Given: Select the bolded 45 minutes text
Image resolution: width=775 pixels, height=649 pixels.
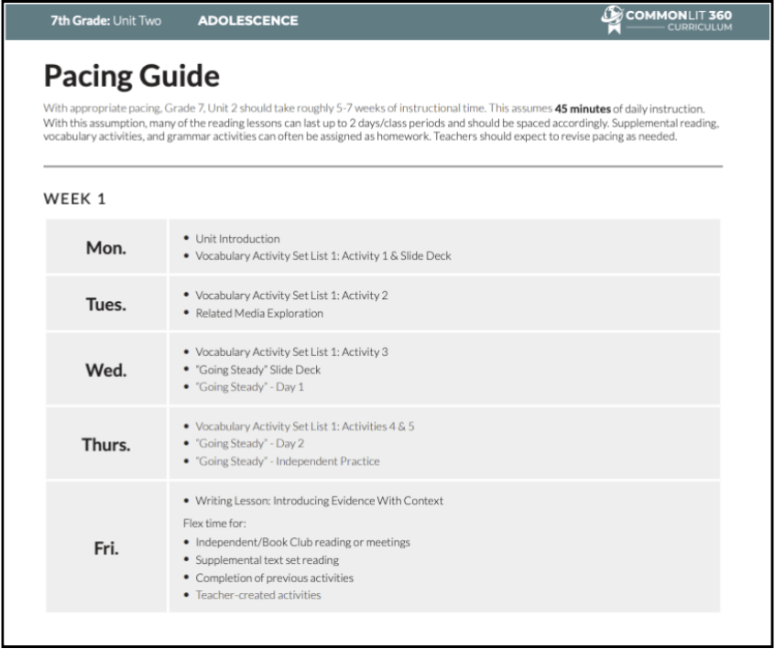Looking at the screenshot, I should (x=584, y=105).
